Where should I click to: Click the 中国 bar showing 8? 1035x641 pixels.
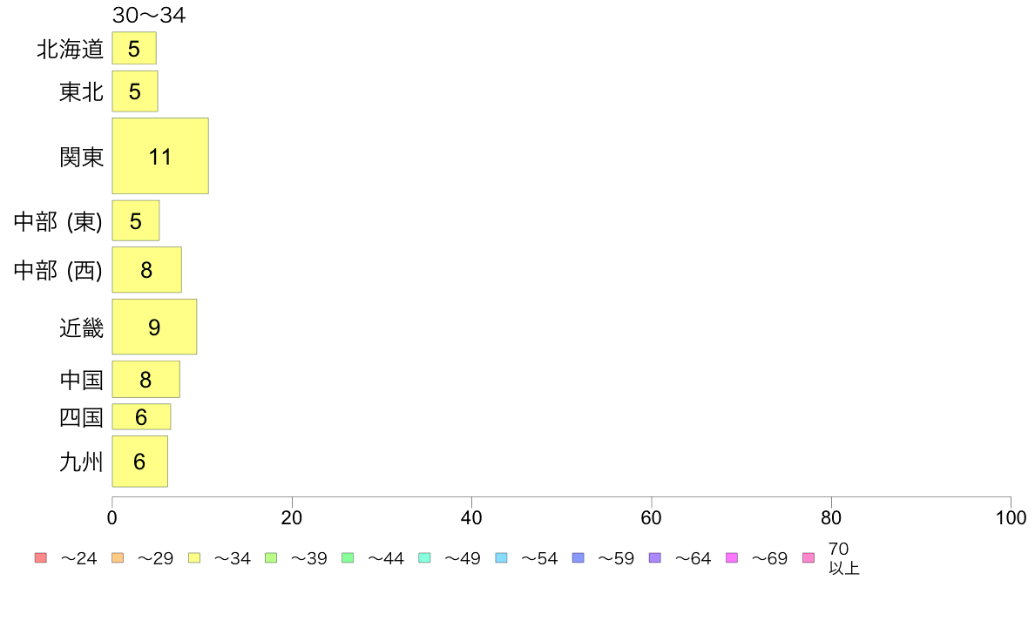(x=145, y=380)
